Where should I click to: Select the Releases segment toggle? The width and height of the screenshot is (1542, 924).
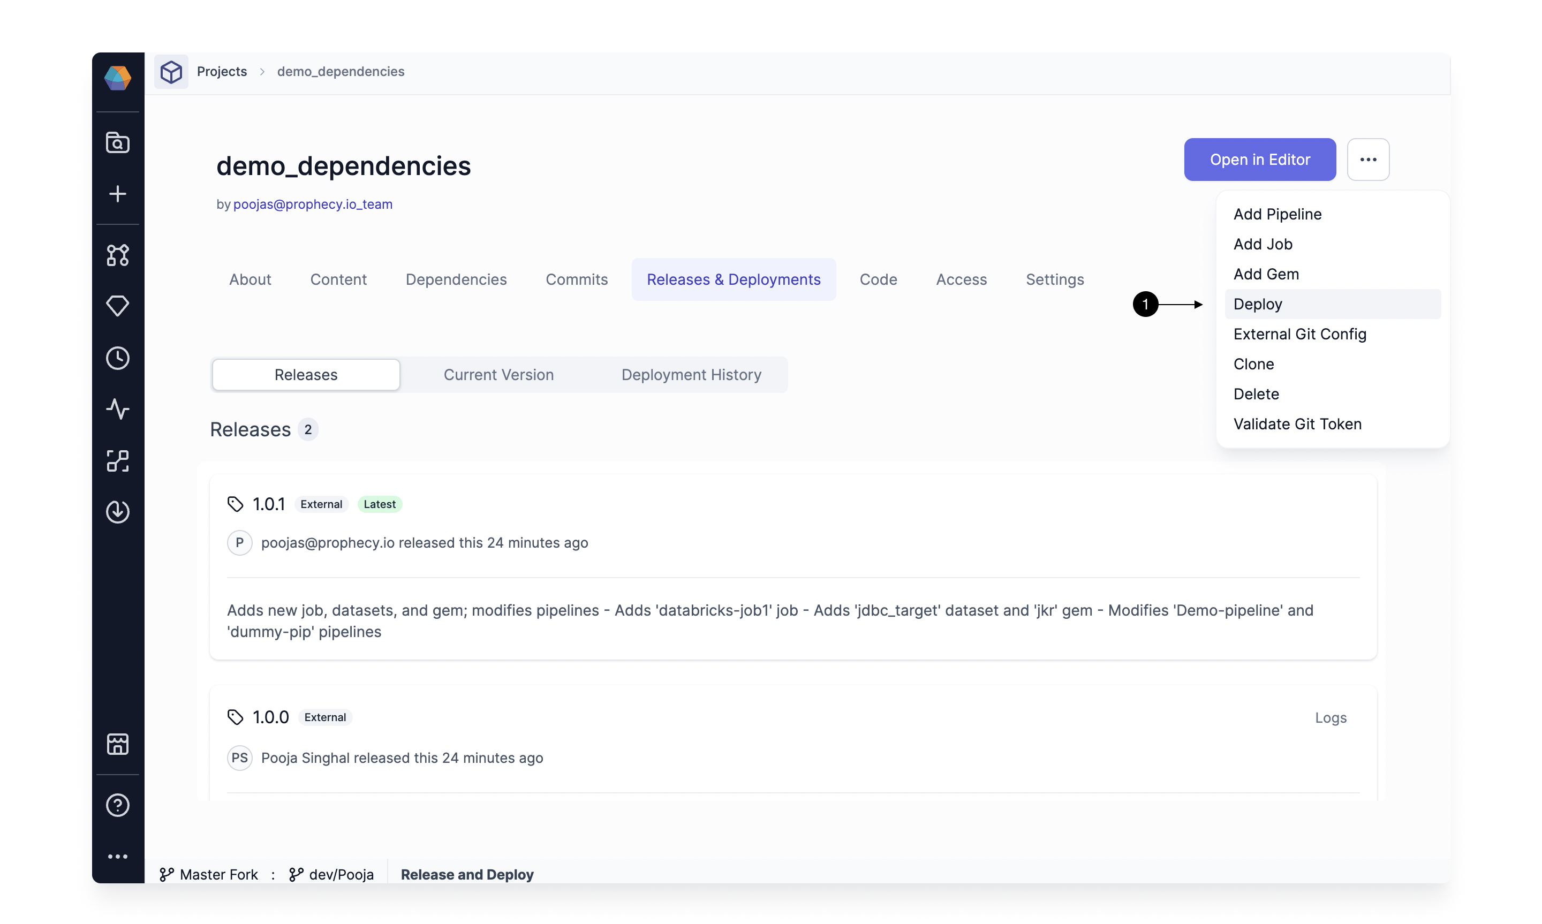pos(306,375)
